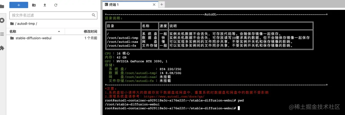The width and height of the screenshot is (345, 115).
Task: Click the upload files icon
Action: point(45,5)
